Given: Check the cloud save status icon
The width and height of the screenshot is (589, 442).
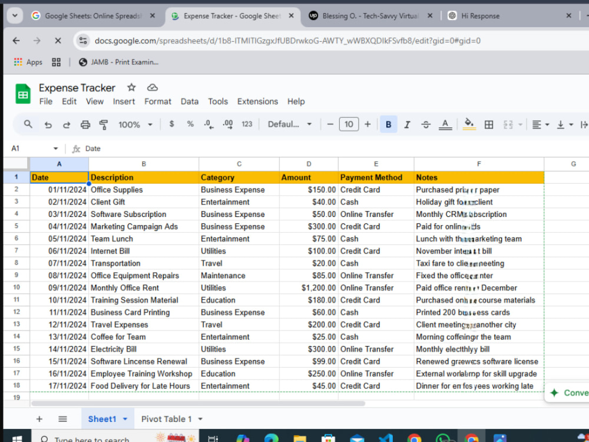Looking at the screenshot, I should 152,88.
